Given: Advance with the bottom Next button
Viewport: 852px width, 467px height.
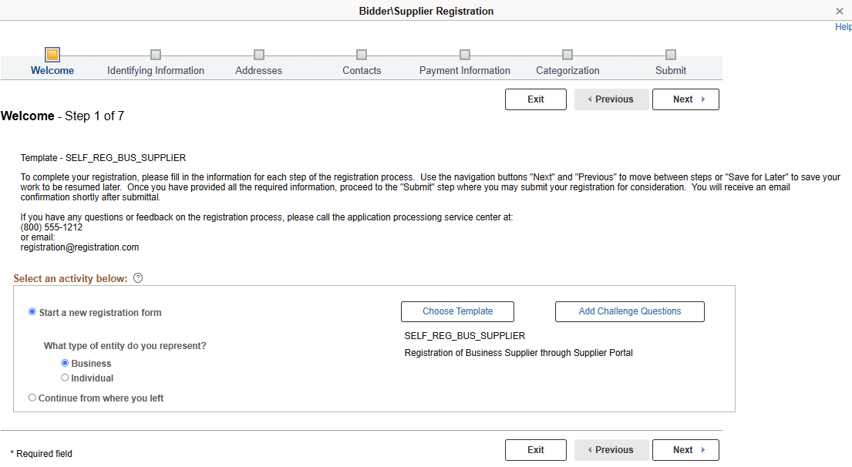Looking at the screenshot, I should coord(685,449).
